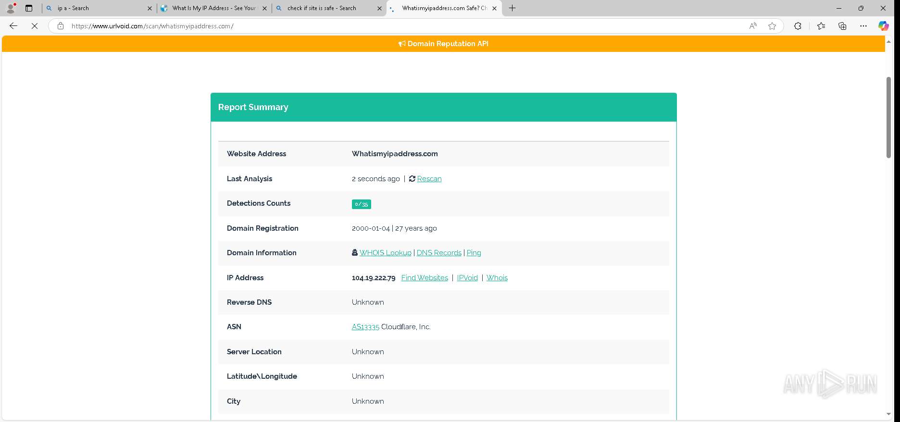This screenshot has width=900, height=422.
Task: Stop loading the page
Action: (35, 26)
